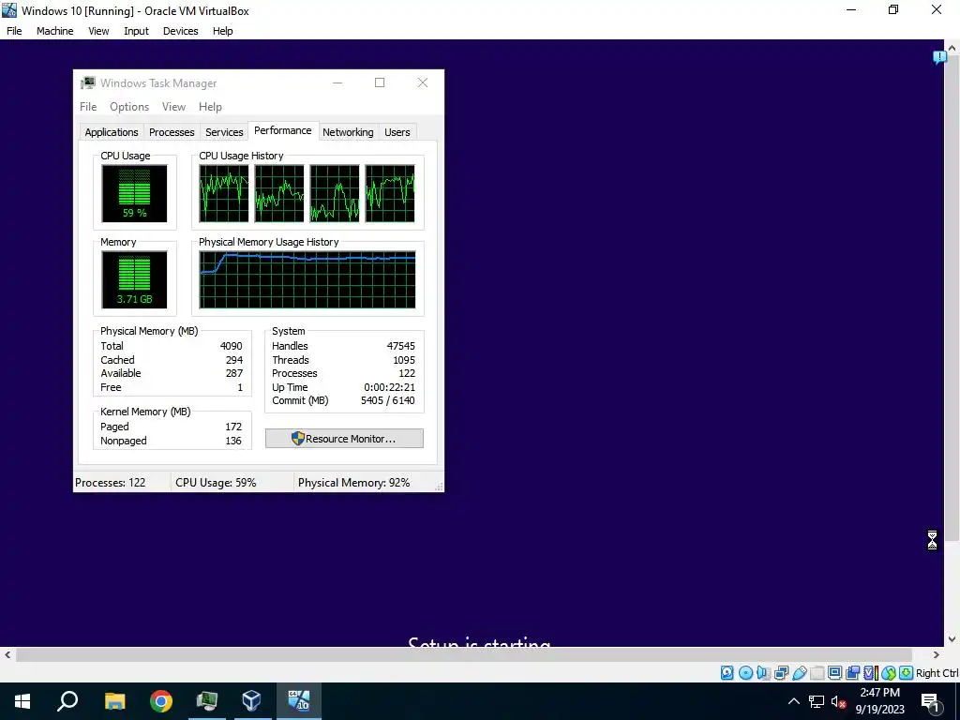
Task: Select the Windows 10 VM taskbar icon
Action: (x=299, y=701)
